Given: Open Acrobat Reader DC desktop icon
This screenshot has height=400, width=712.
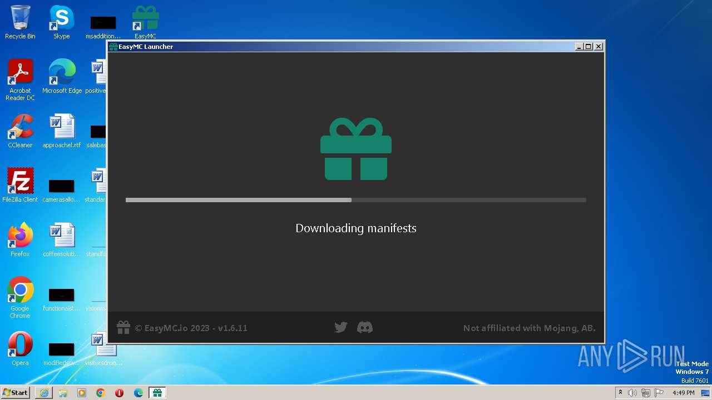Looking at the screenshot, I should [20, 80].
